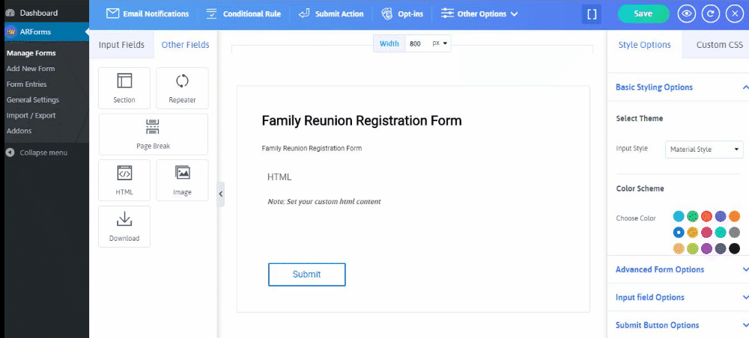This screenshot has width=749, height=338.
Task: Add a Section field element
Action: coord(124,88)
